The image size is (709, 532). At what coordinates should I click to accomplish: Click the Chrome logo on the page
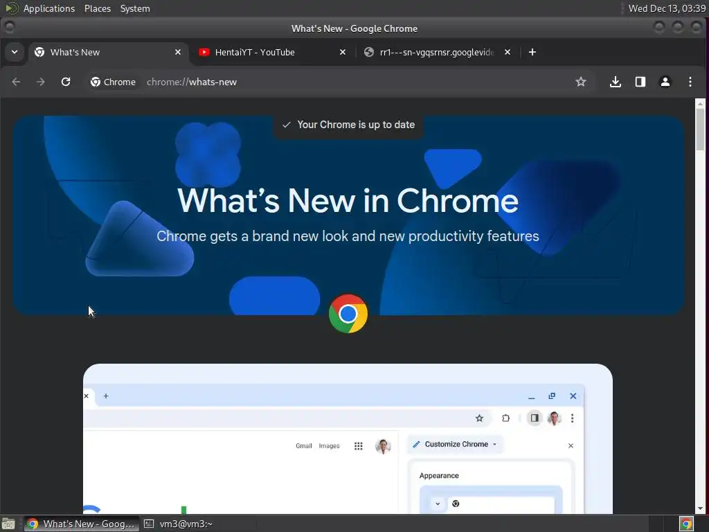[348, 314]
